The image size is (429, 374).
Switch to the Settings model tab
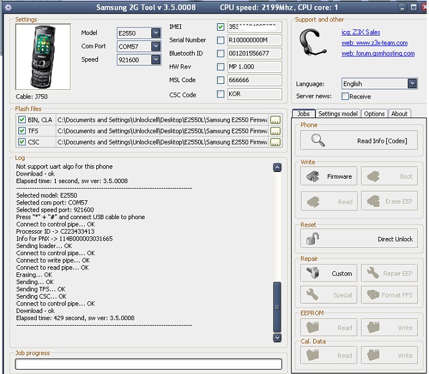point(338,114)
